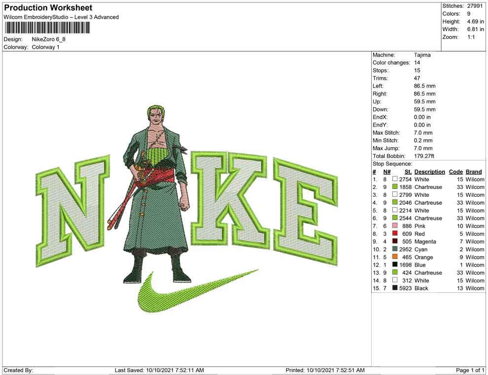This screenshot has height=375, width=488.
Task: Click the red swatch in stop 8
Action: [395, 233]
